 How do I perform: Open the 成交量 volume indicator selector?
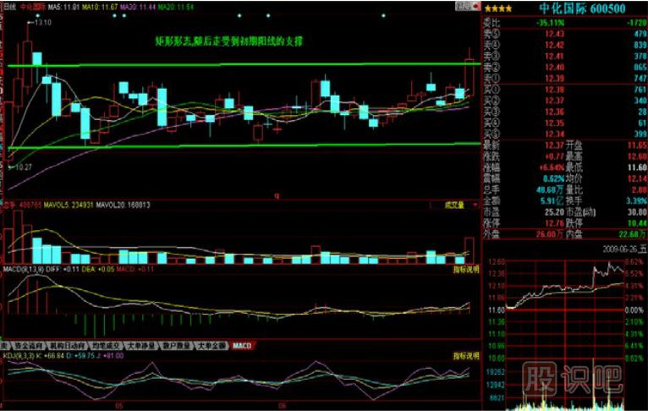[x=457, y=205]
